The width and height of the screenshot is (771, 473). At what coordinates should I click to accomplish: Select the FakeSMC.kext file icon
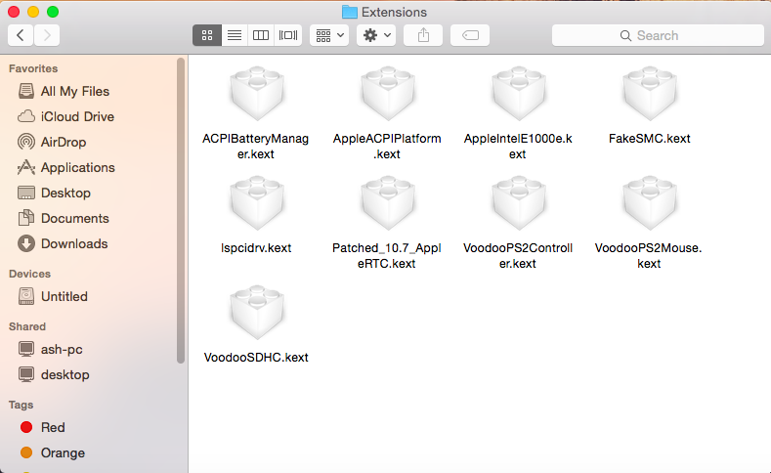649,97
